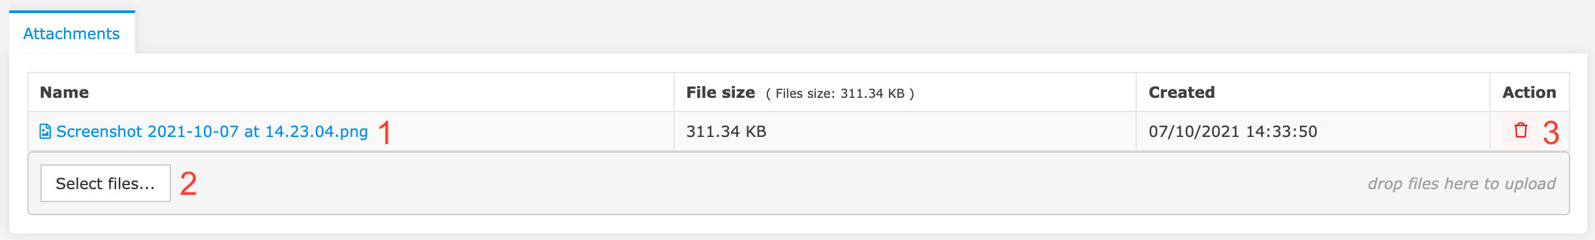
Task: Click empty space in the attachment's Name cell
Action: coord(529,132)
